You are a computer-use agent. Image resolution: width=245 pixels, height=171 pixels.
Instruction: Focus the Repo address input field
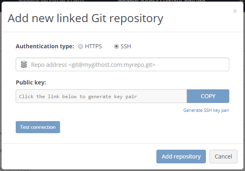[129, 64]
